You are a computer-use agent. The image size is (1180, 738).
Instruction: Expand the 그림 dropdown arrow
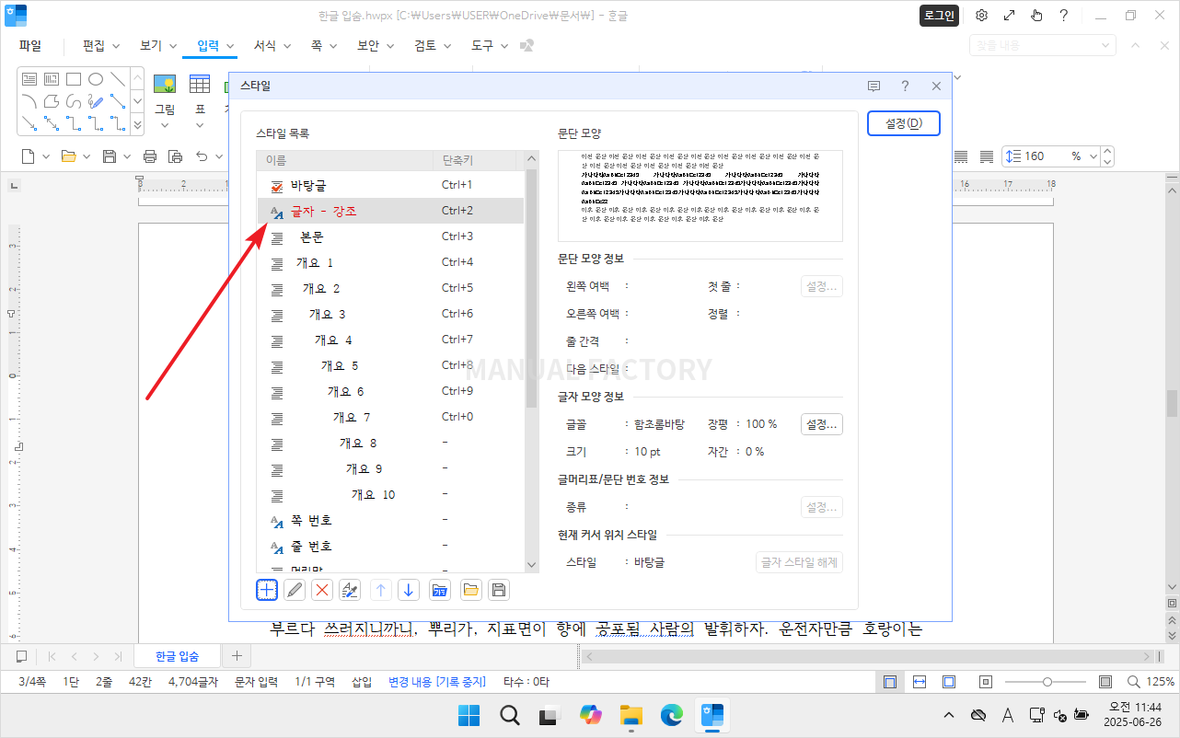pos(165,125)
